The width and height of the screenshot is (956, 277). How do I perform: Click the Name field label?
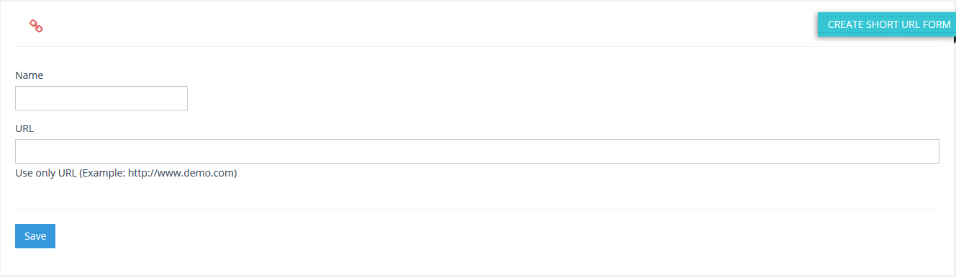pyautogui.click(x=29, y=75)
